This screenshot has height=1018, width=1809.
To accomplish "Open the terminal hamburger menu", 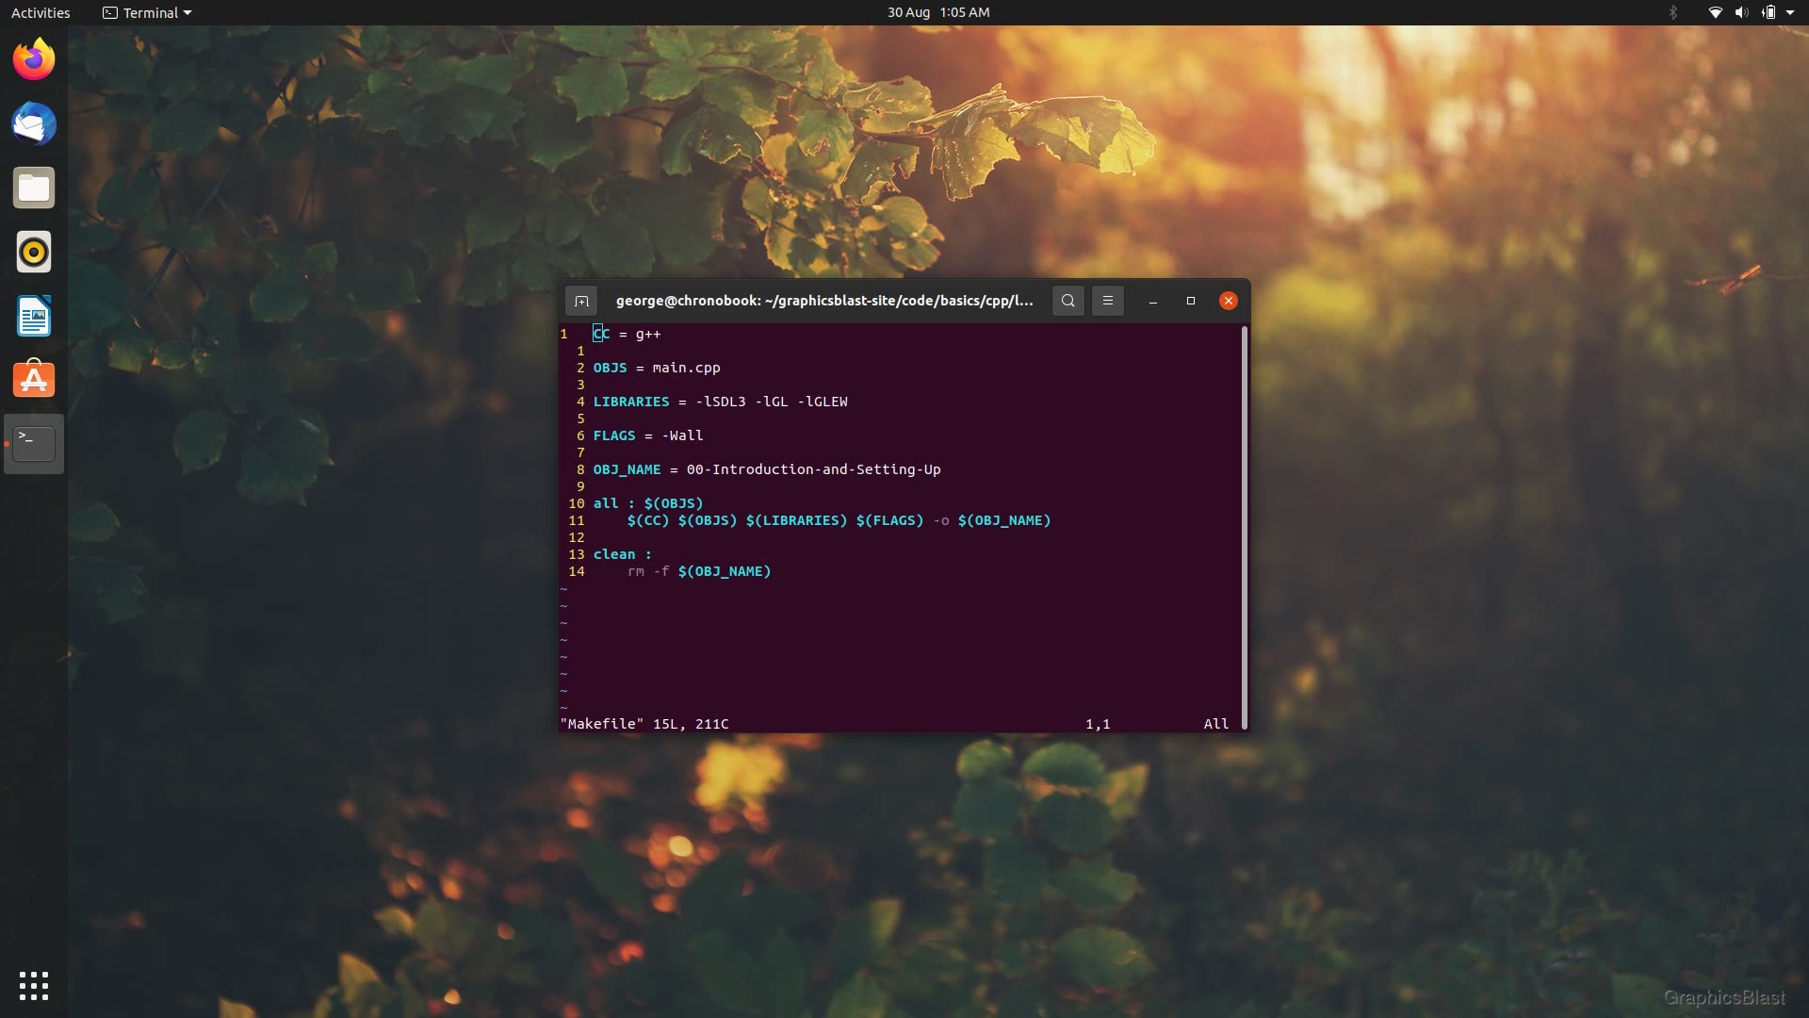I will (1107, 301).
